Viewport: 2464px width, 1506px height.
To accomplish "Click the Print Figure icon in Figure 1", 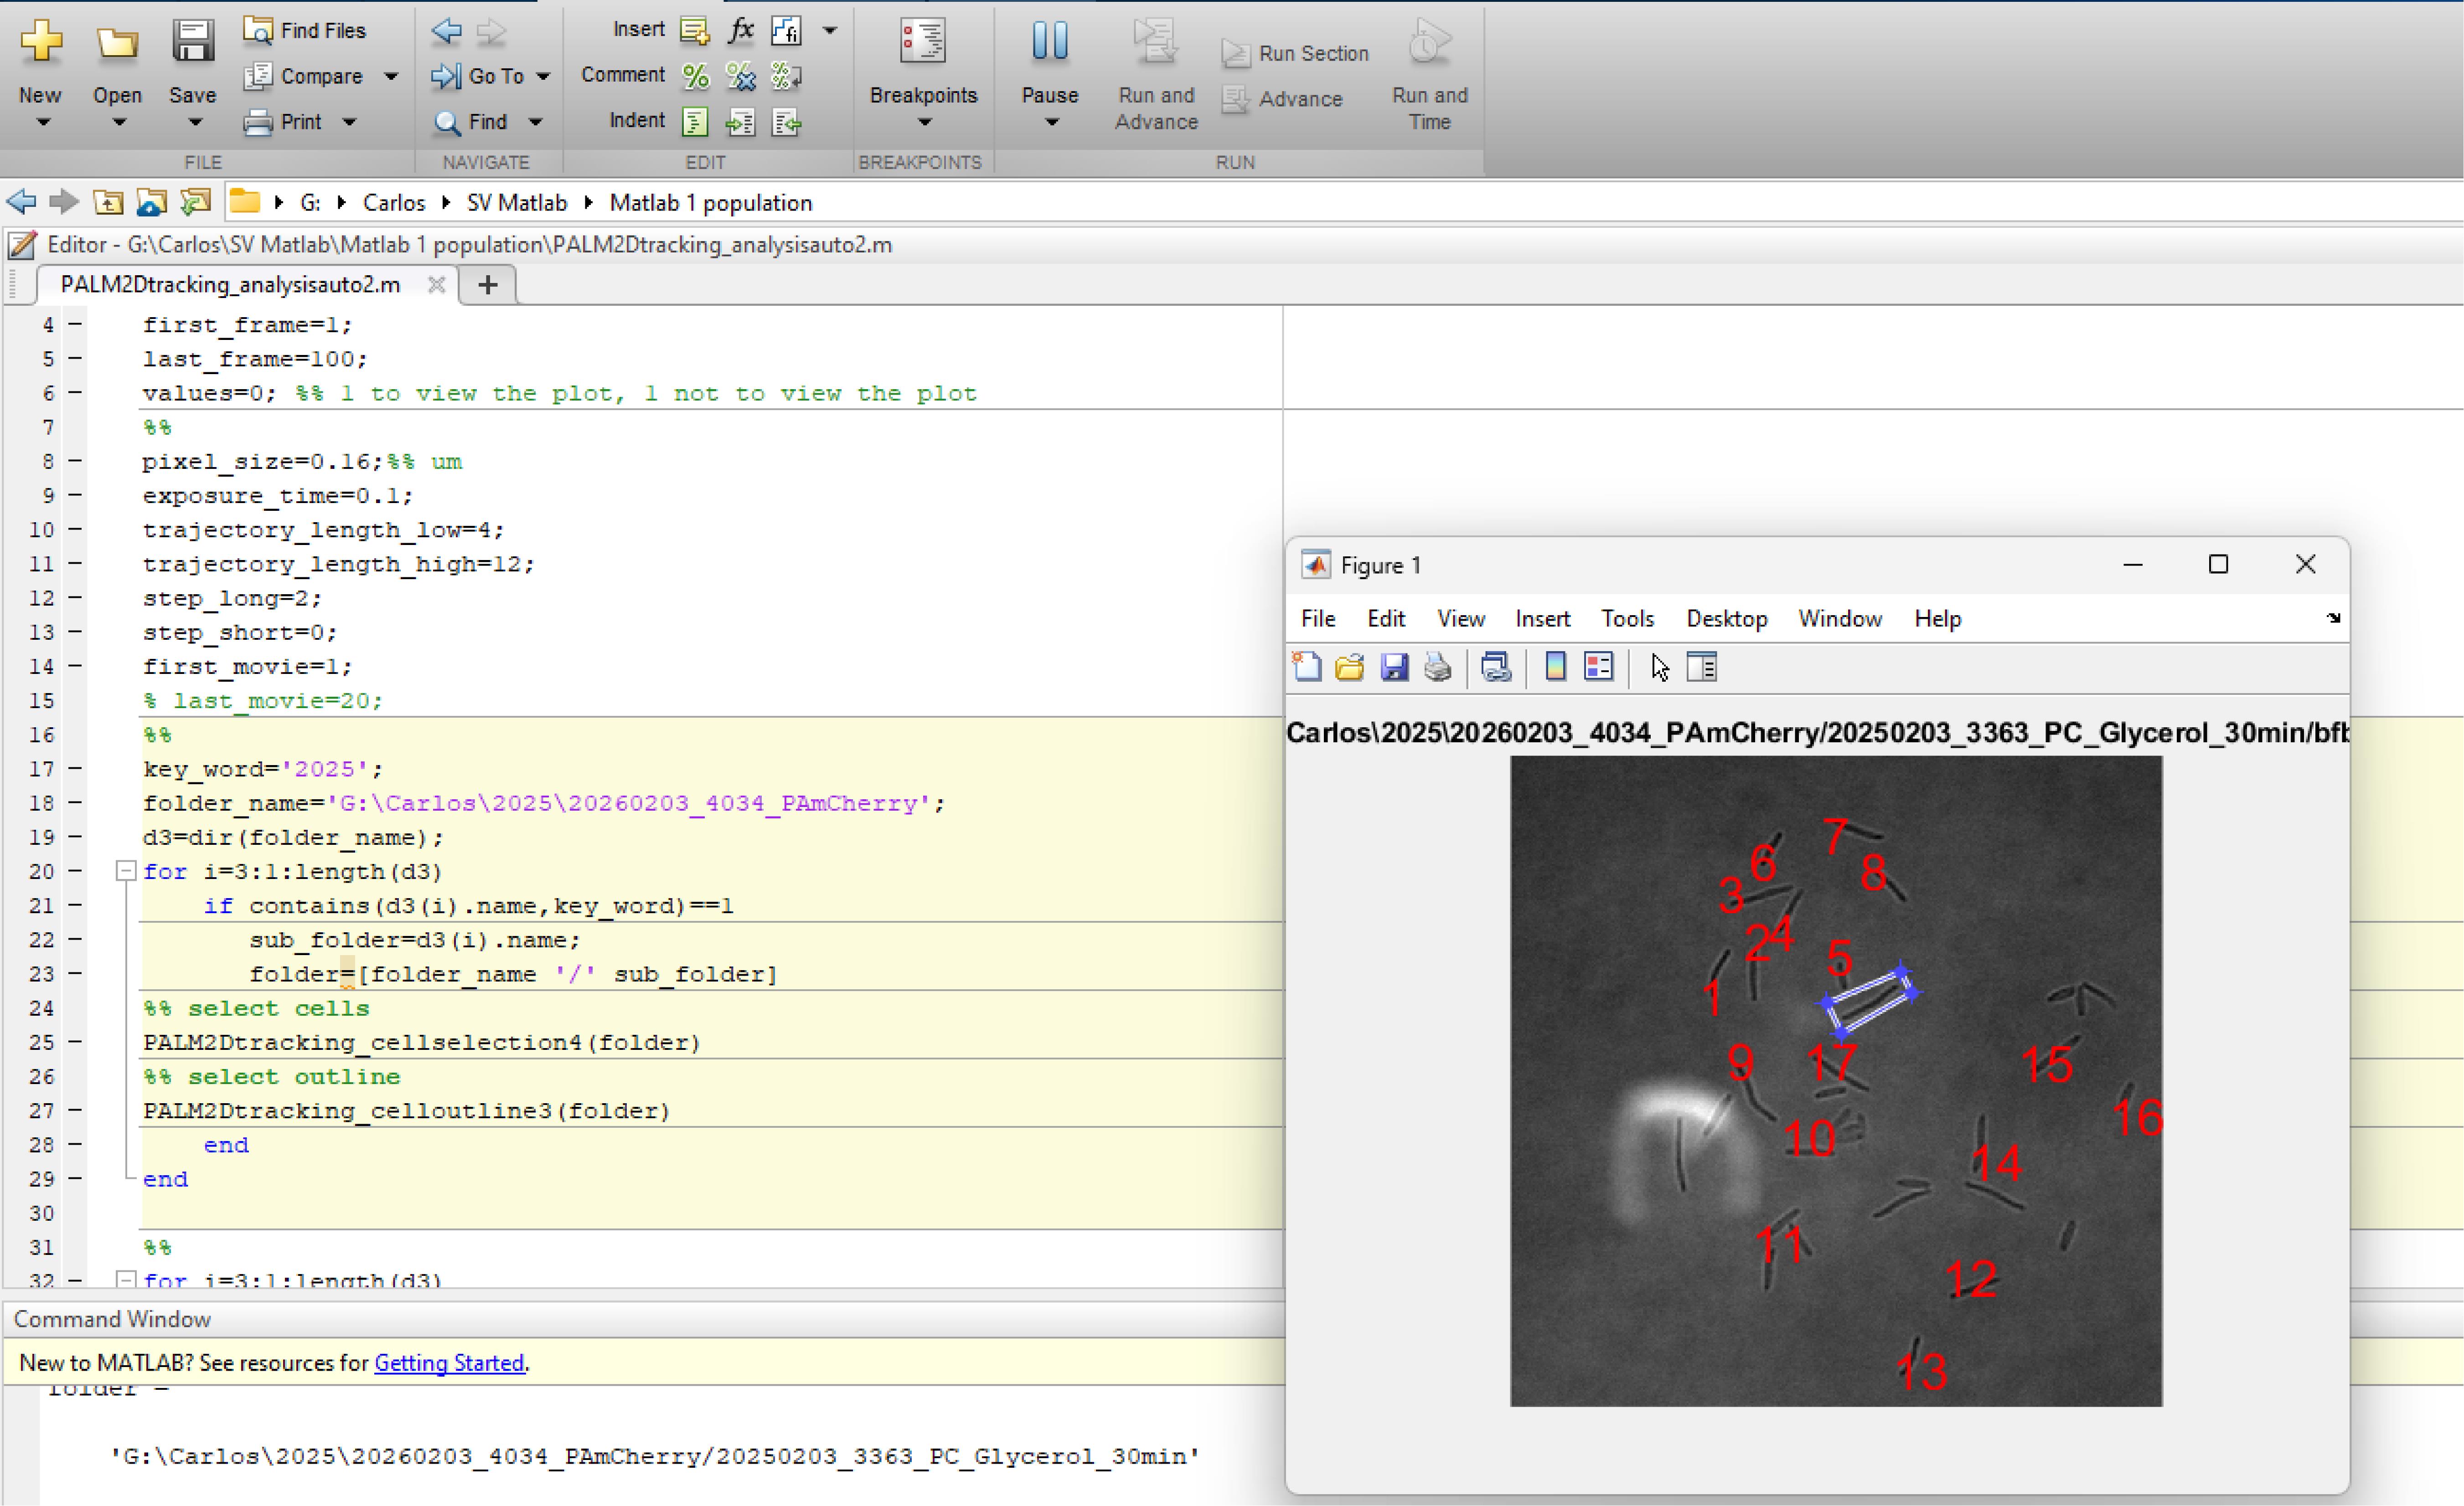I will click(1438, 667).
